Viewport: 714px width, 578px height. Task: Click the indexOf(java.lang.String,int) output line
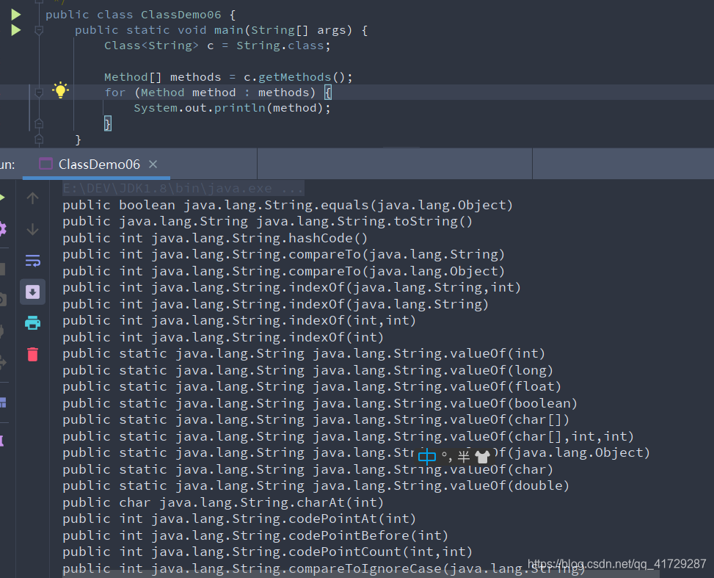292,288
